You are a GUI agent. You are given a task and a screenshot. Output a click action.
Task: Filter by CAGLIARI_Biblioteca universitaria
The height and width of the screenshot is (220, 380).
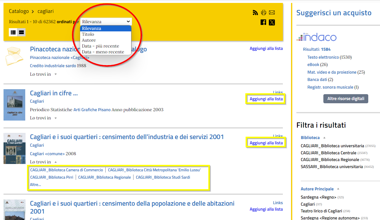pyautogui.click(x=332, y=146)
